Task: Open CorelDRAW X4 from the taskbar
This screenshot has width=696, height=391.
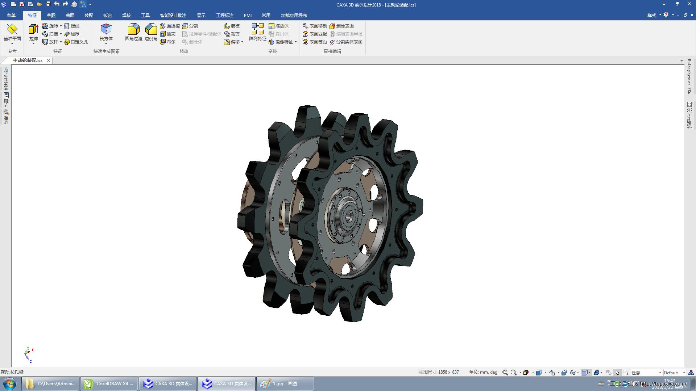Action: coord(109,384)
